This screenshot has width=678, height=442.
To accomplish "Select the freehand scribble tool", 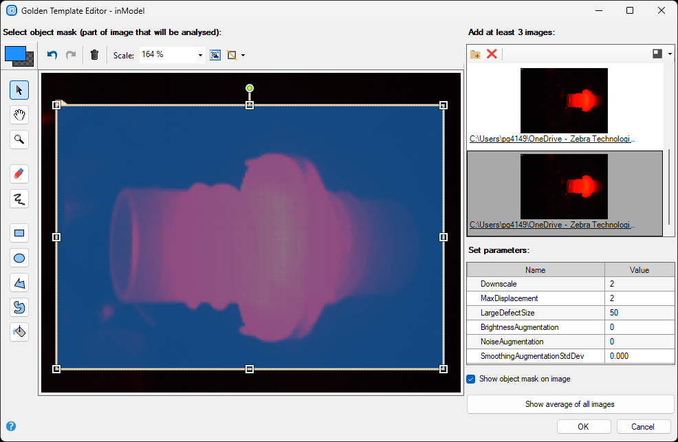I will click(19, 199).
